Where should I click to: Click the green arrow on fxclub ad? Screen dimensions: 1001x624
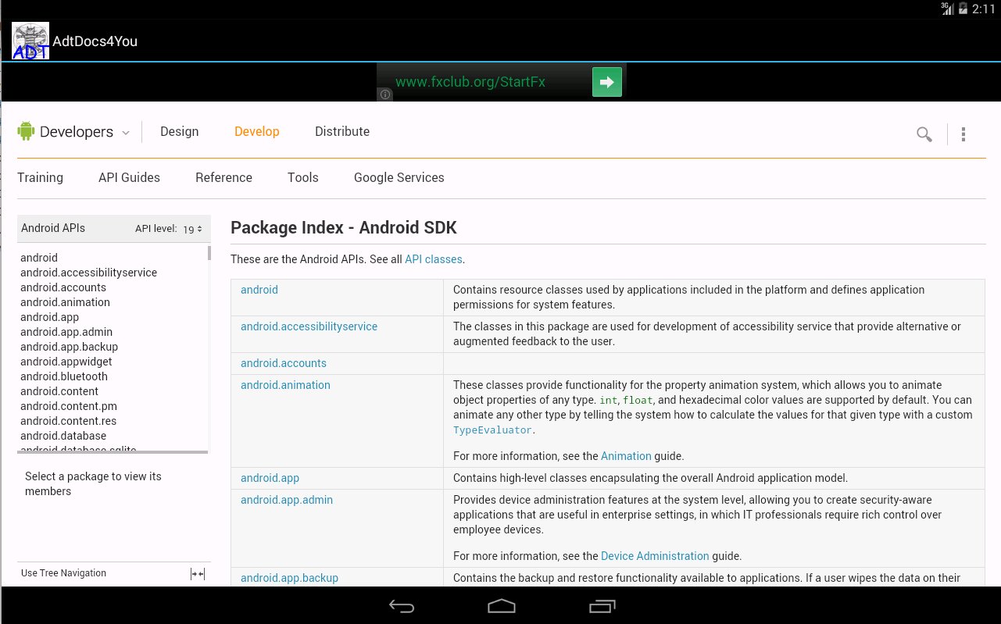606,82
